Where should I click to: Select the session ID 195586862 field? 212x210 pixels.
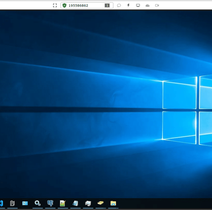pyautogui.click(x=87, y=6)
